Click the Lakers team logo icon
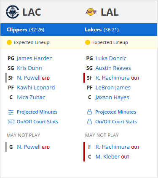Image resolution: width=158 pixels, height=178 pixels. (91, 12)
